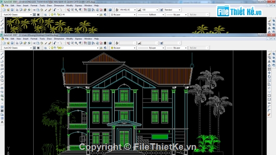The width and height of the screenshot is (276, 155).
Task: Click Undo arrow in QUAN CAFE.dwg window
Action: [55, 10]
